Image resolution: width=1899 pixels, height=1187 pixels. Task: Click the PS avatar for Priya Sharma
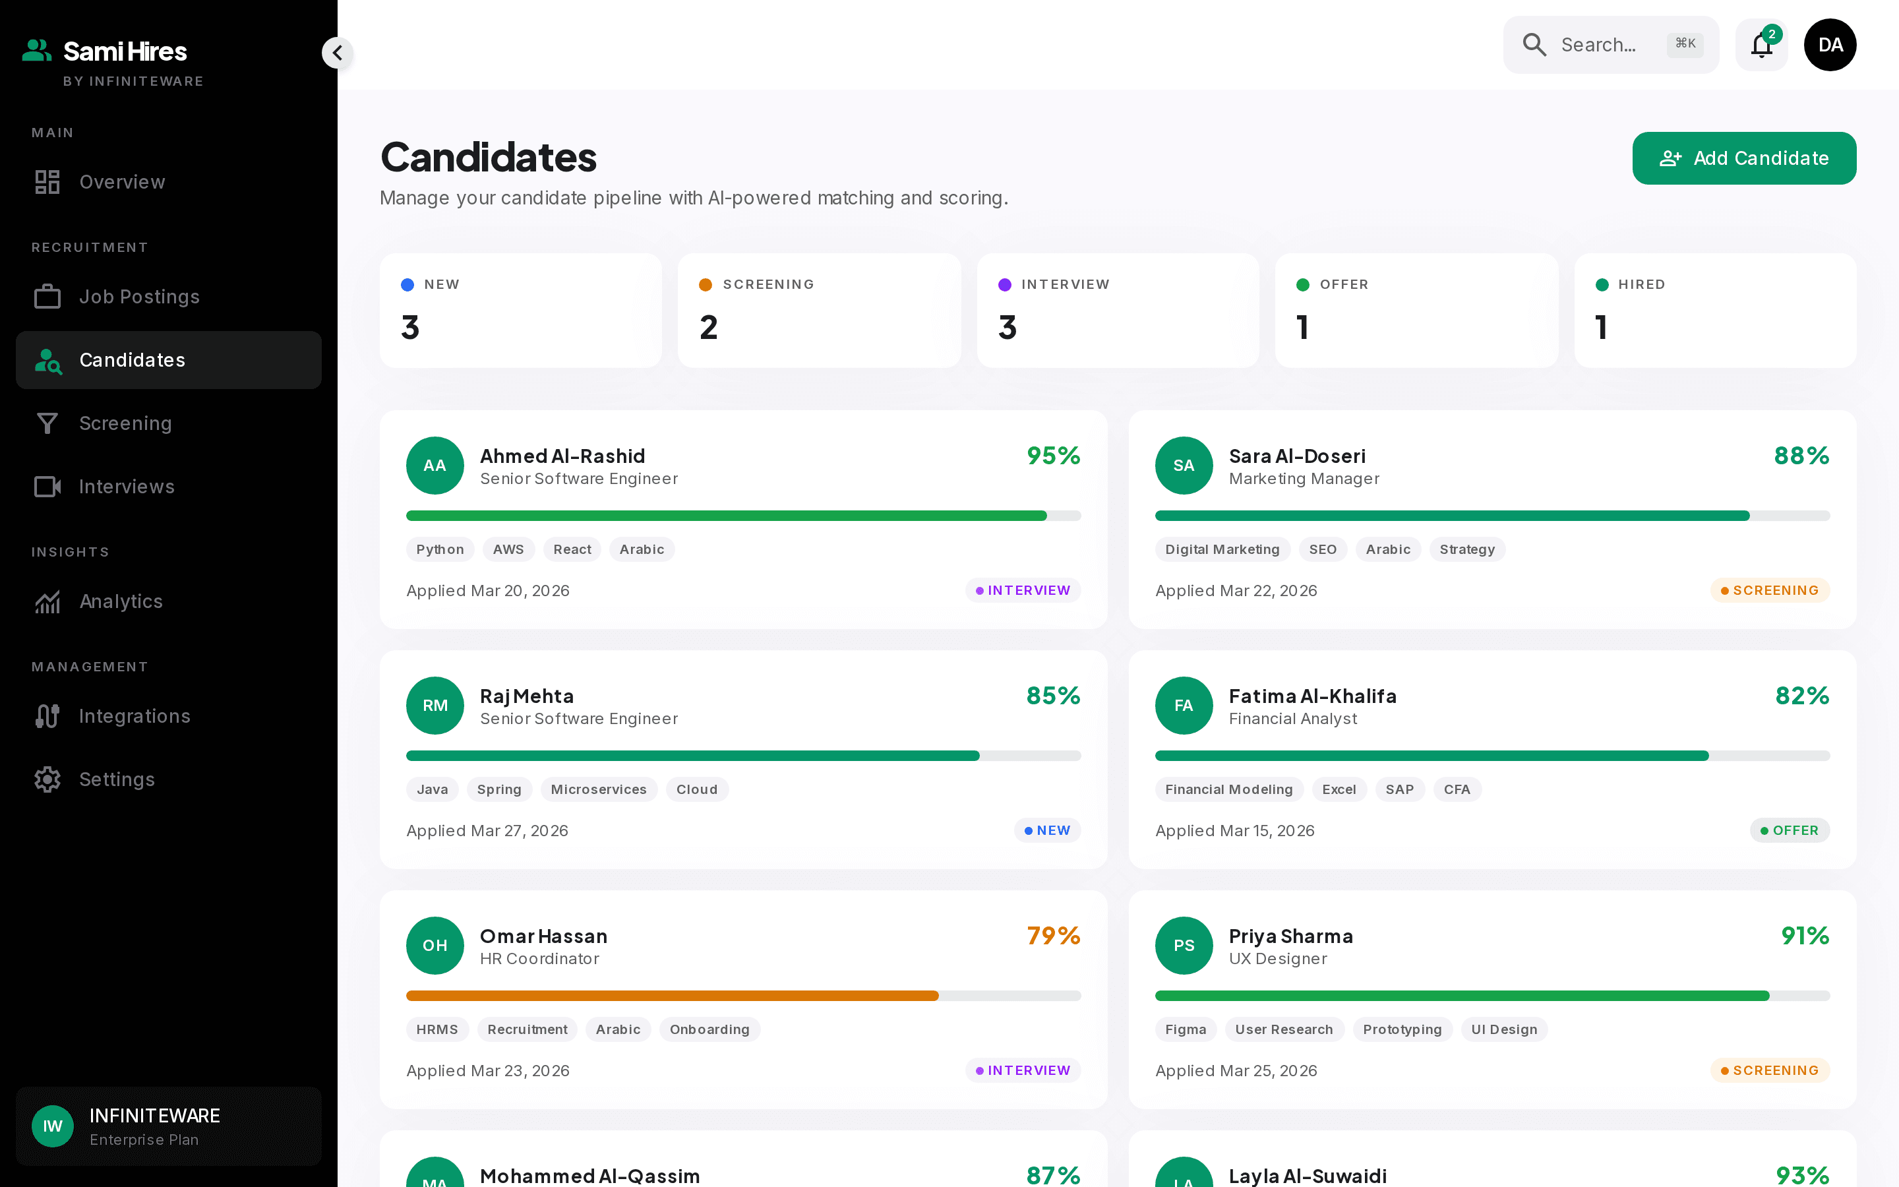click(1184, 945)
